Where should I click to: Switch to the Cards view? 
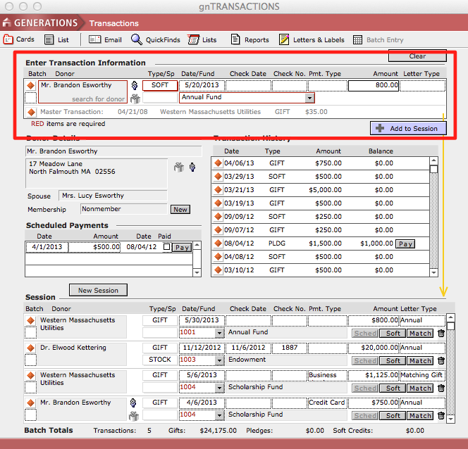coord(19,40)
